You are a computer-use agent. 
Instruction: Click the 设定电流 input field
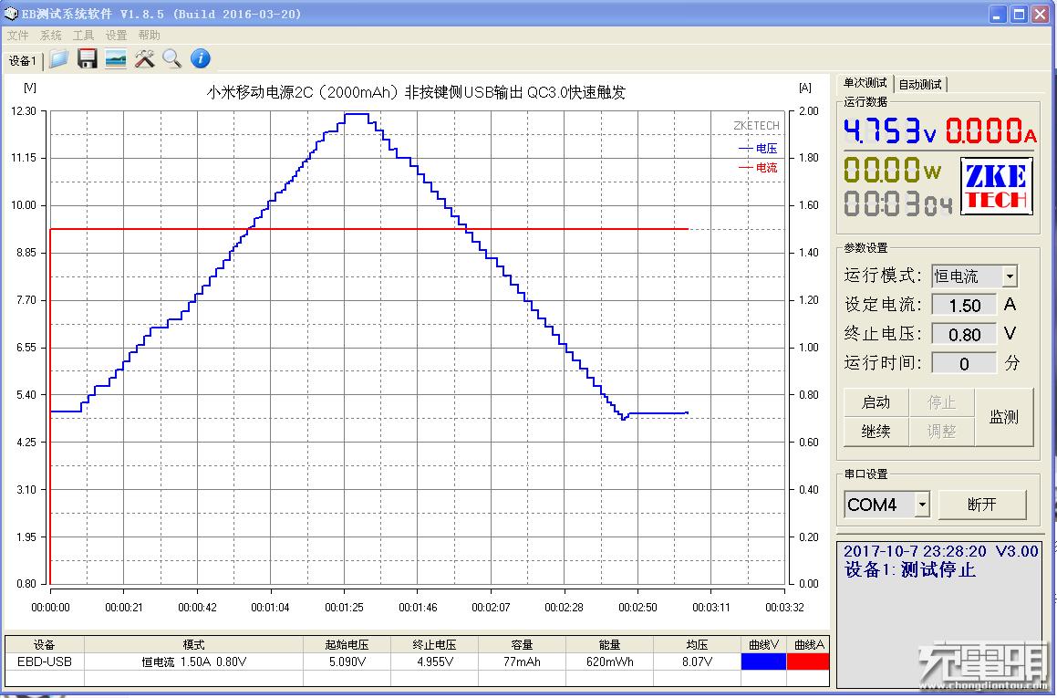pyautogui.click(x=964, y=306)
